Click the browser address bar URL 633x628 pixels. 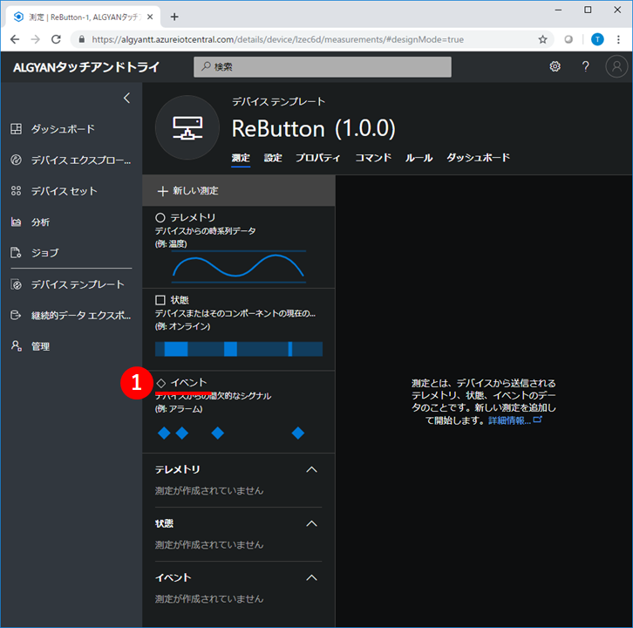pyautogui.click(x=278, y=39)
